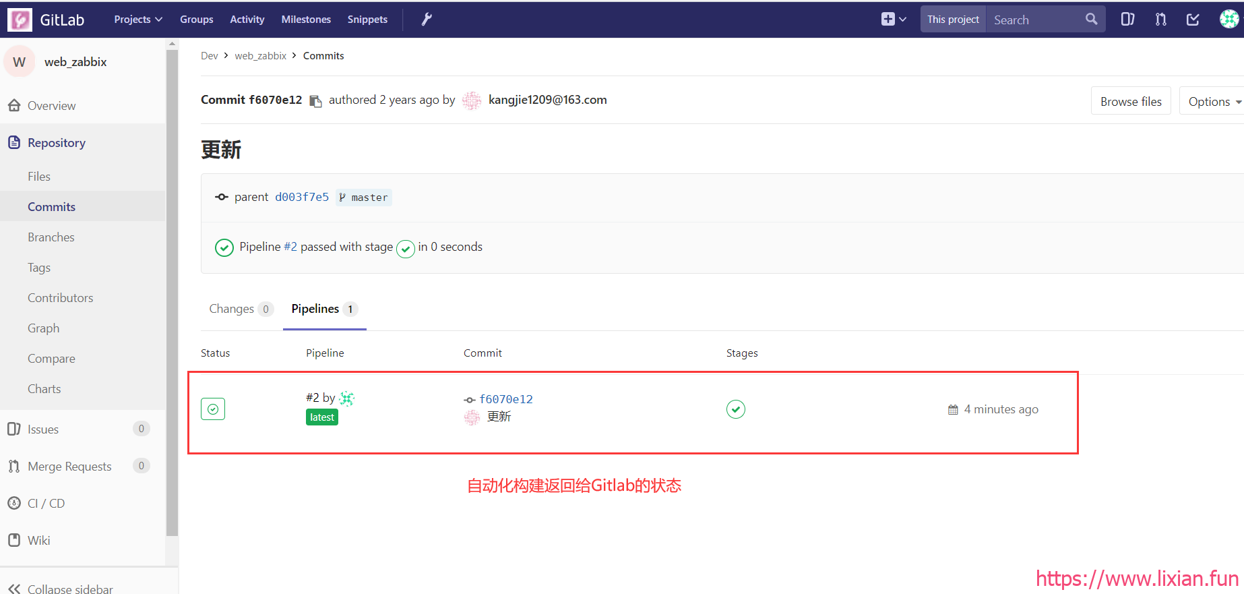Viewport: 1244px width, 594px height.
Task: Open Snippets in the top menu
Action: tap(367, 20)
